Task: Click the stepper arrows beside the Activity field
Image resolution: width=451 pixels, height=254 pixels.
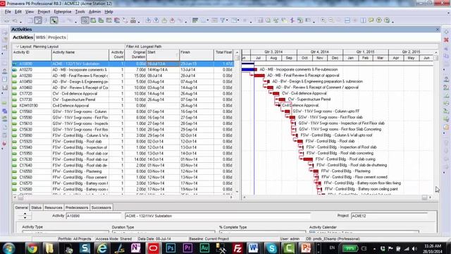Action: (x=25, y=216)
